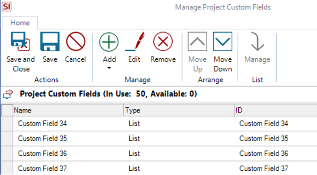Sort by the Type column header

point(179,110)
